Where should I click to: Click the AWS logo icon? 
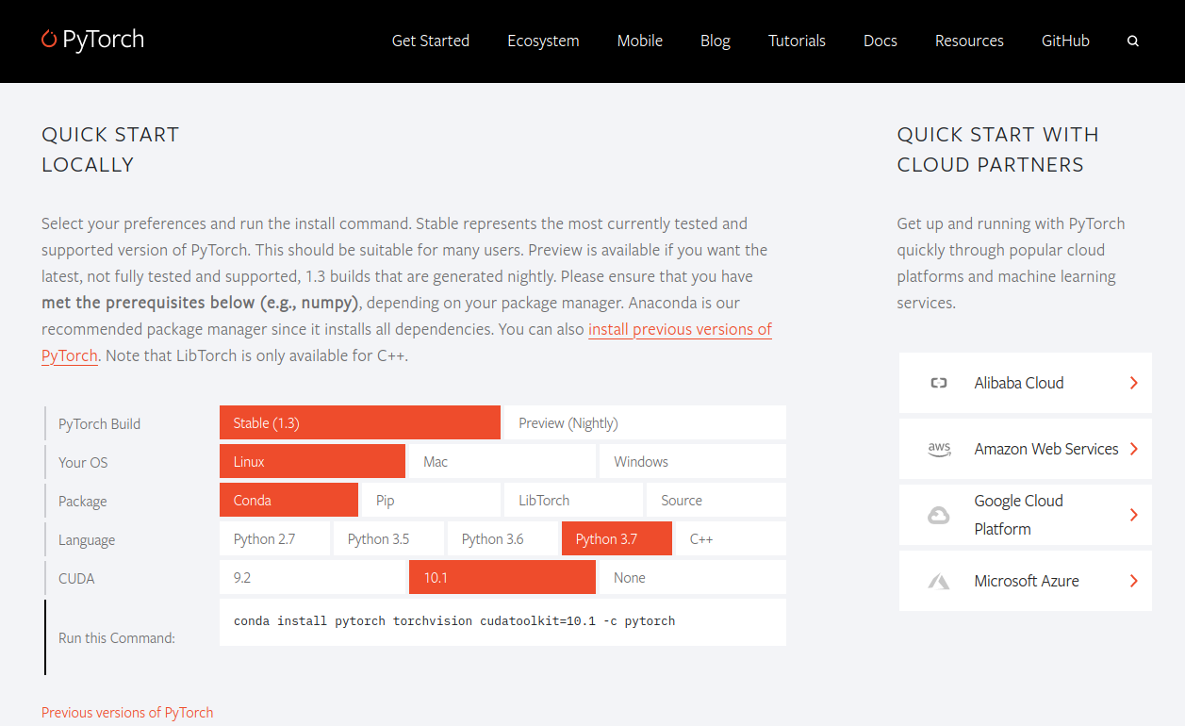939,449
